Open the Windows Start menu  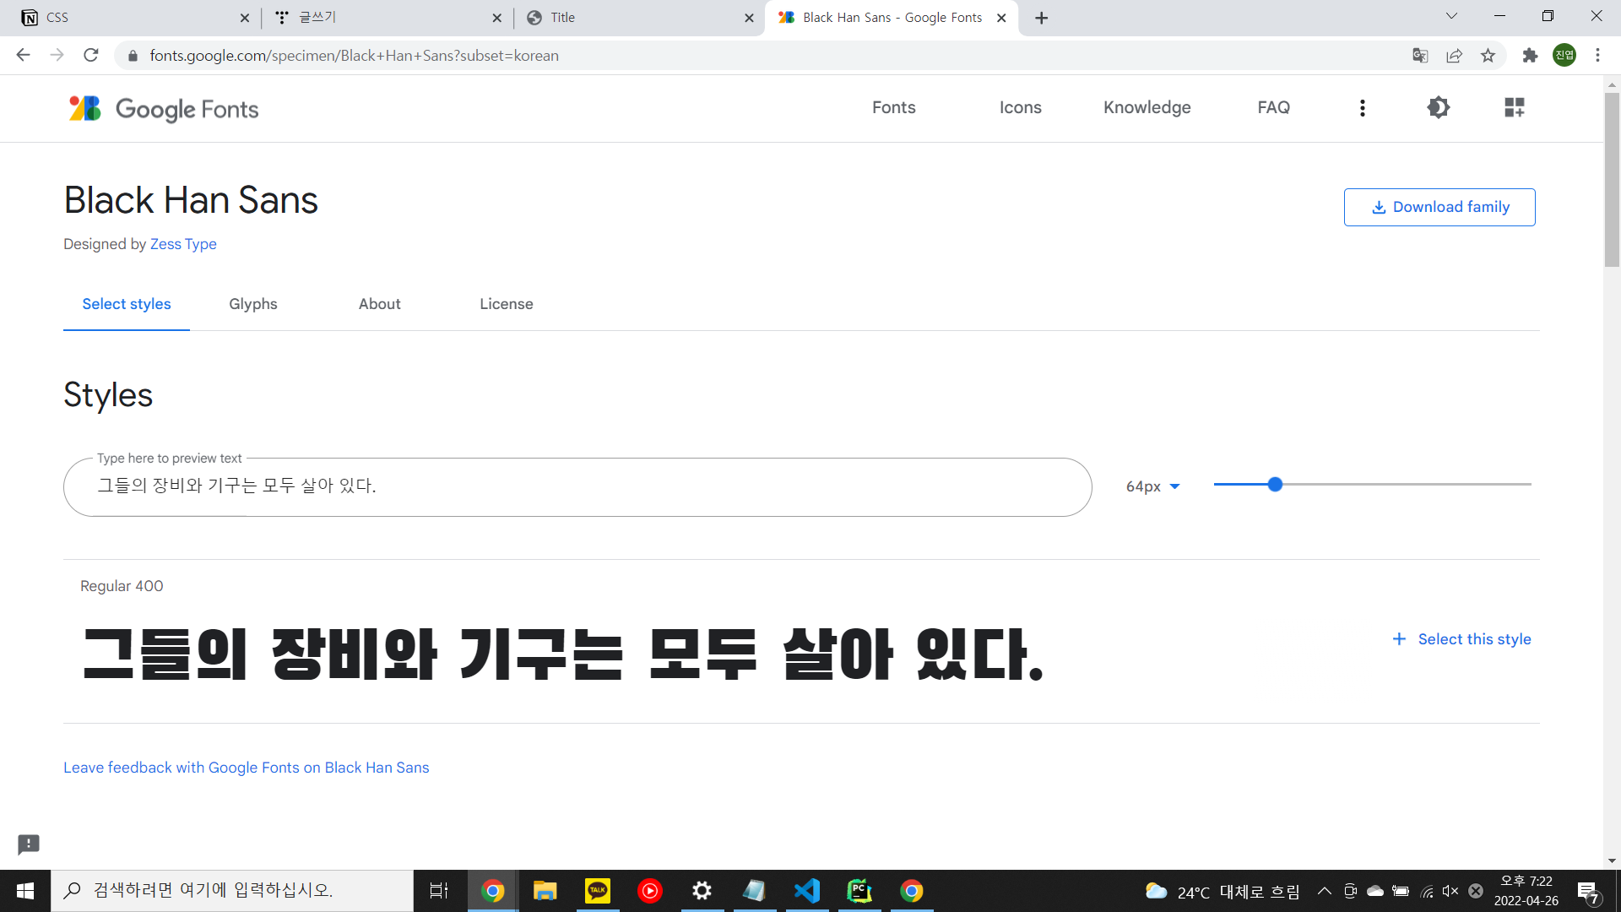(x=25, y=891)
